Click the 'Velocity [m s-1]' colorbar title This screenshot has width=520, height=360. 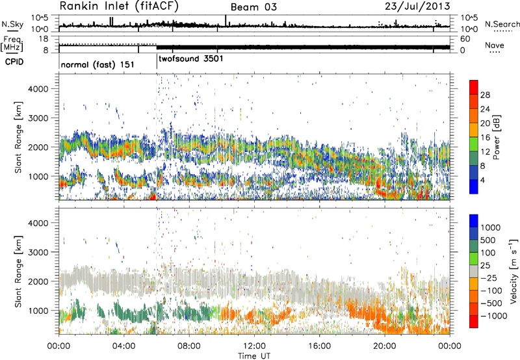513,271
